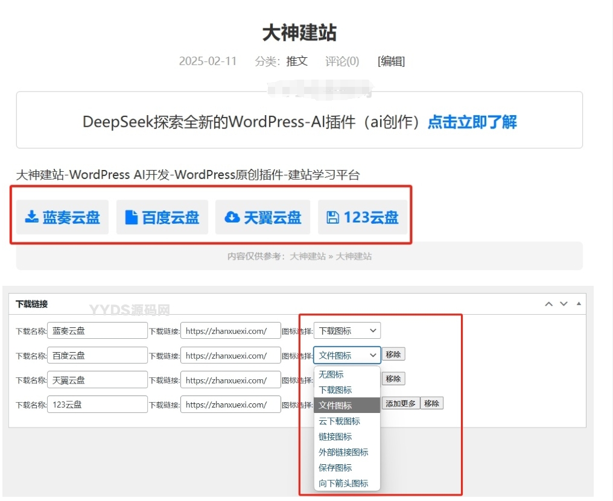Open the 蓝奏云盘 download button
This screenshot has height=501, width=613.
click(x=62, y=217)
